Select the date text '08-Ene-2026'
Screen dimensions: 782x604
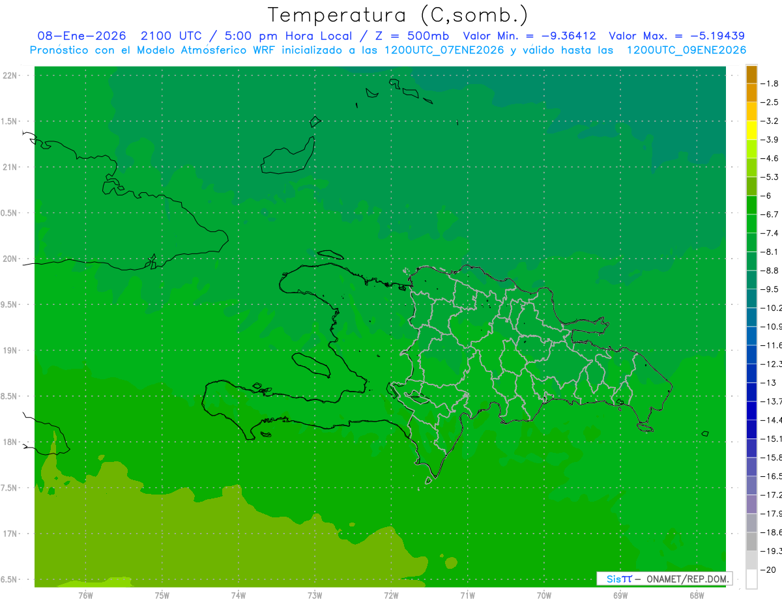81,36
